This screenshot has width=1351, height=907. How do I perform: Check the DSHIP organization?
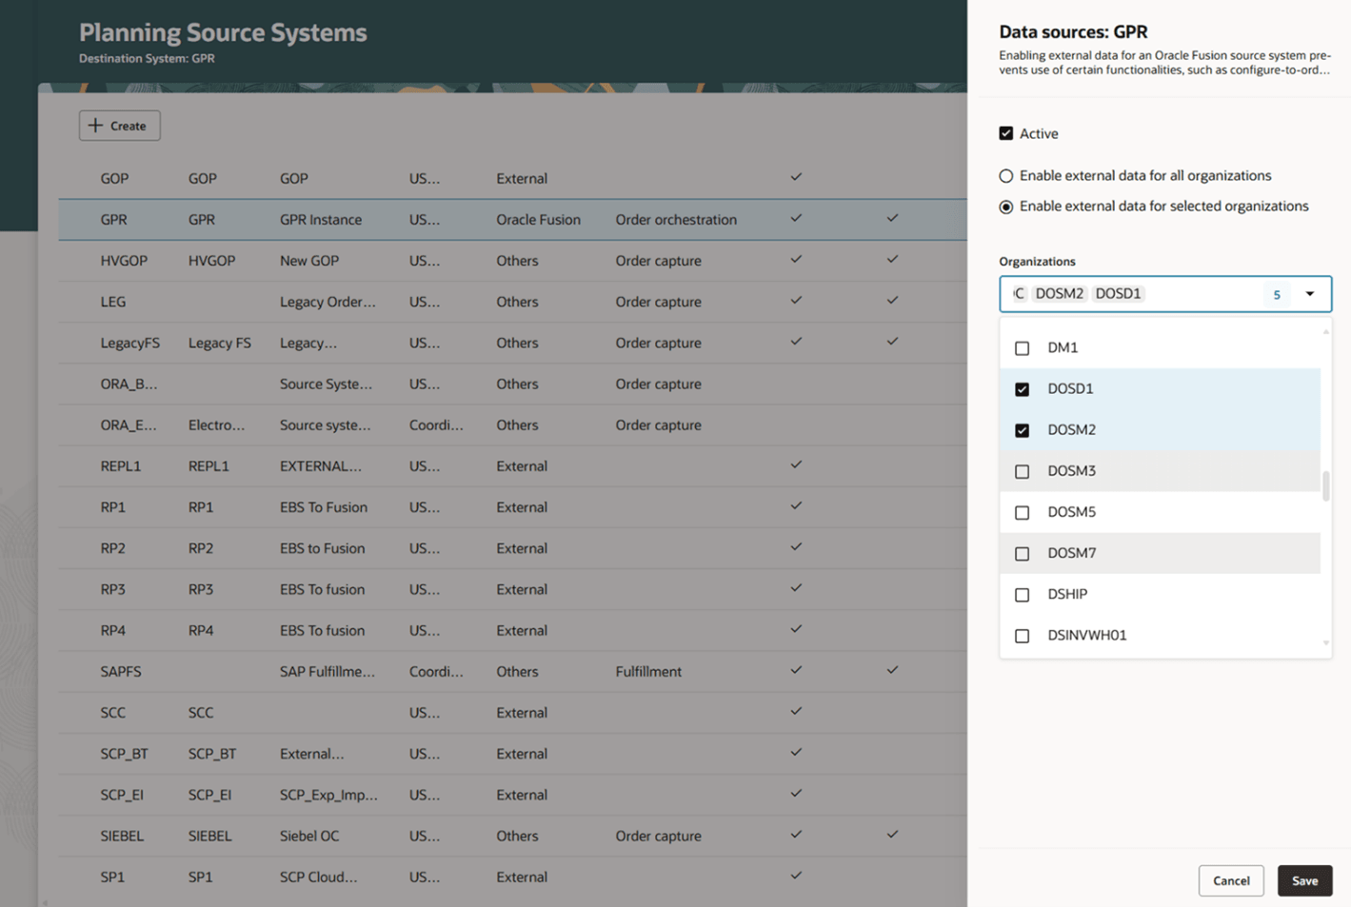1022,594
